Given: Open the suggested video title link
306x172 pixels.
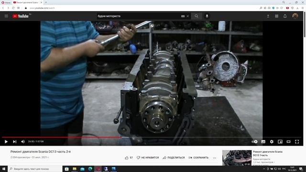Looking at the screenshot, I should click(x=268, y=153).
